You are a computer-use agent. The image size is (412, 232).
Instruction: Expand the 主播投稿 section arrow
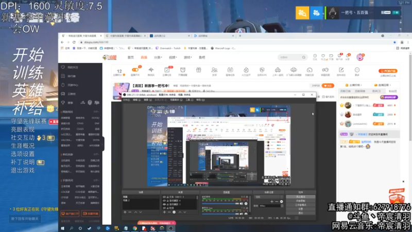coord(361,85)
